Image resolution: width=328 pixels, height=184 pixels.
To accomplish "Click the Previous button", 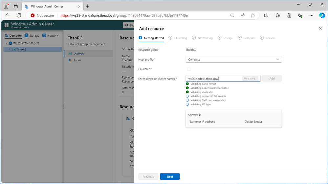I will click(148, 176).
